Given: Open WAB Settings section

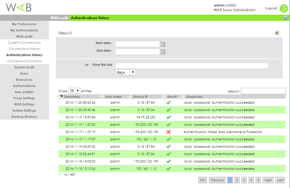Looking at the screenshot, I should [x=24, y=104].
